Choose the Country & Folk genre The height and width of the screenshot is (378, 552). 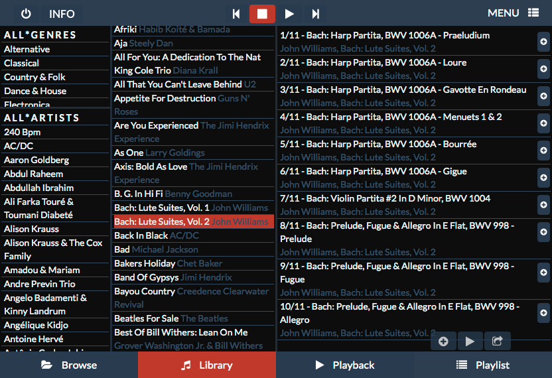tap(55, 77)
